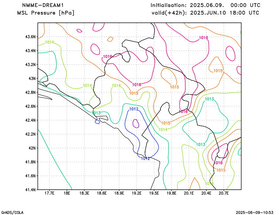This screenshot has height=215, width=279.
Task: Click the 19.8E longitude axis label
Action: pos(172,193)
